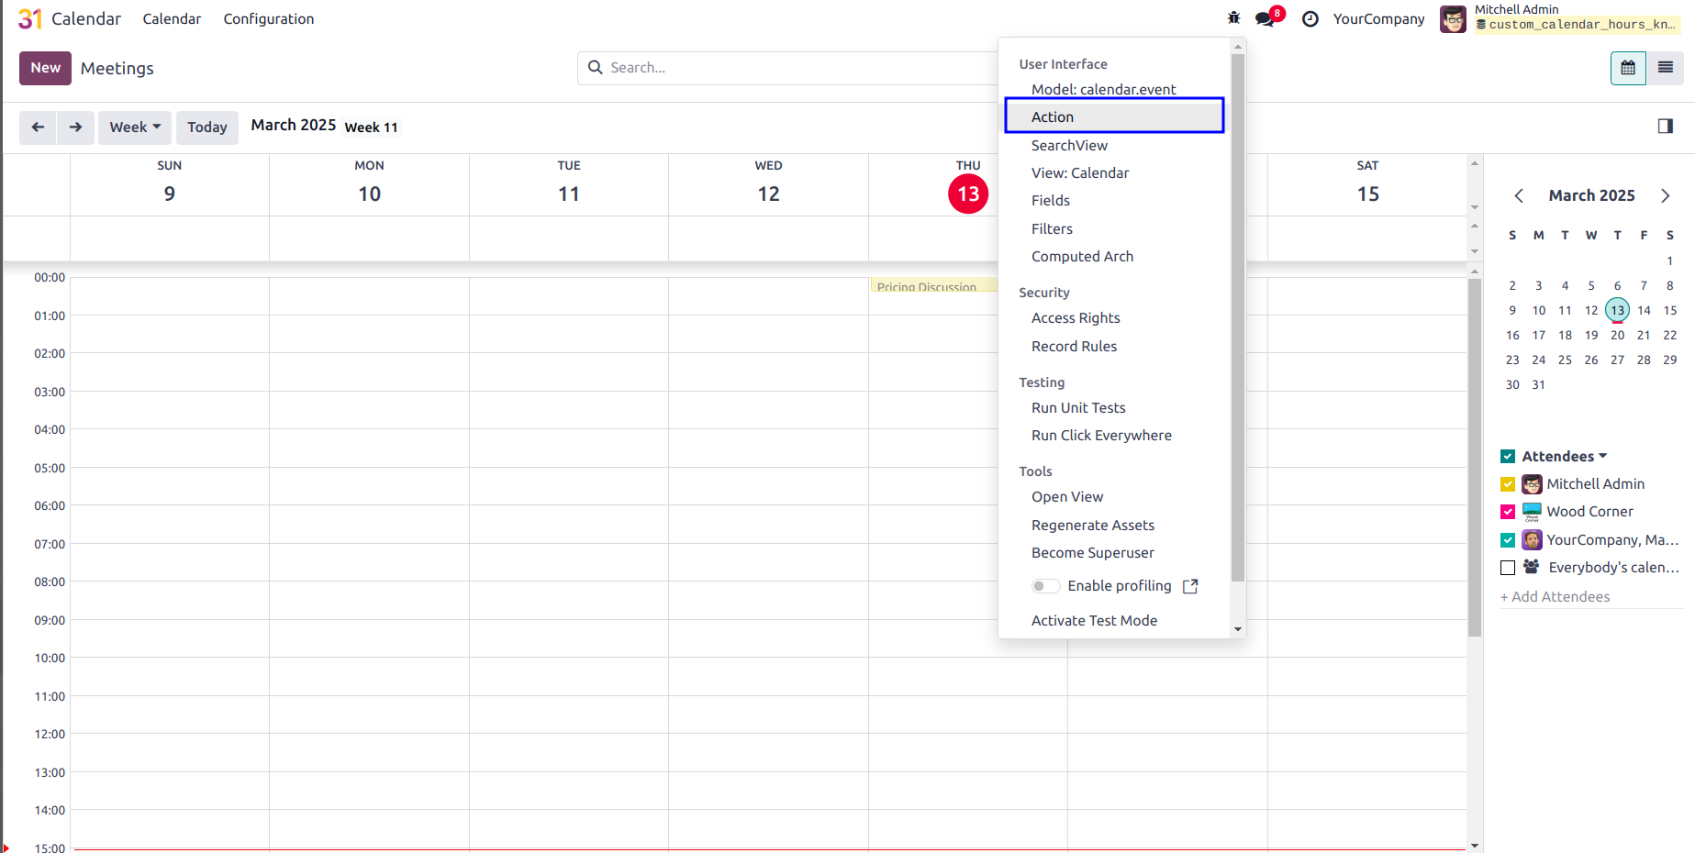1695x853 pixels.
Task: Open Pricing Discussion event
Action: coord(933,285)
